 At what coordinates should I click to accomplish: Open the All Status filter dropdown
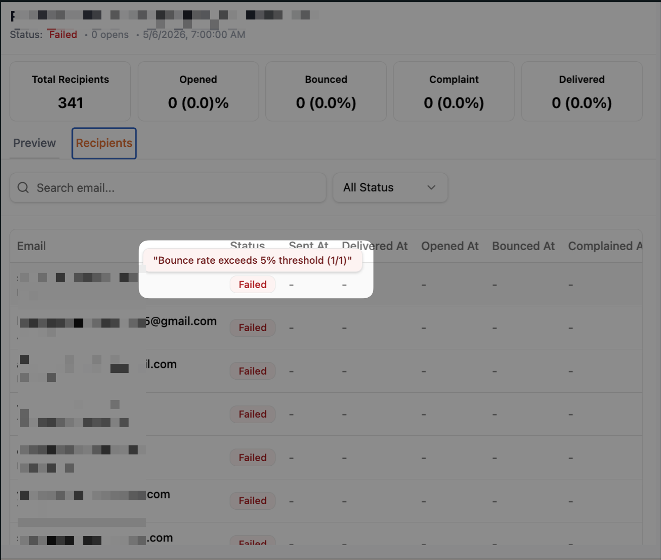[x=390, y=188]
